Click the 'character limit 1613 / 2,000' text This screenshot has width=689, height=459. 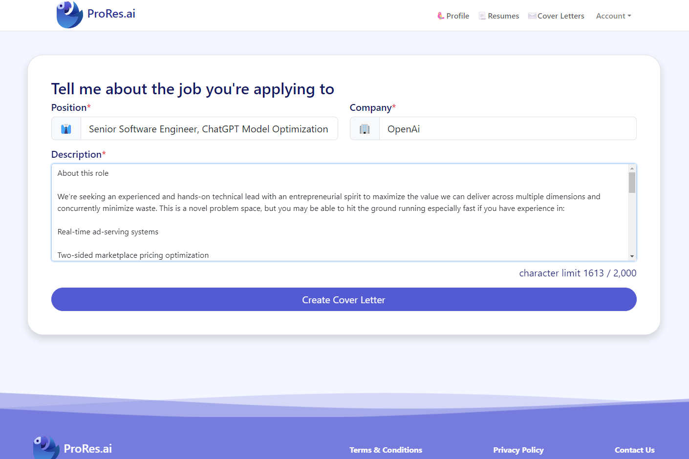pos(578,273)
